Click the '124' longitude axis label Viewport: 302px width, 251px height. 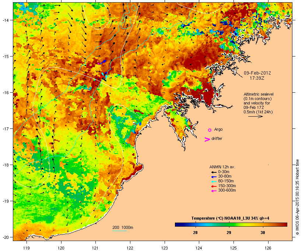(x=199, y=248)
